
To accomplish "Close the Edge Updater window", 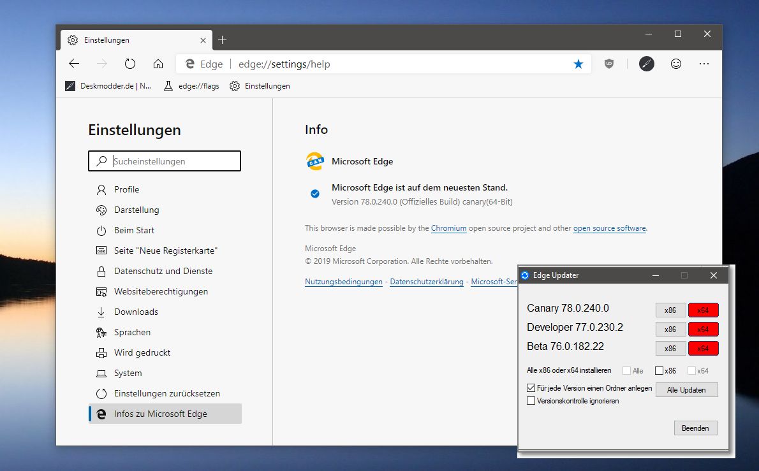I will 714,275.
